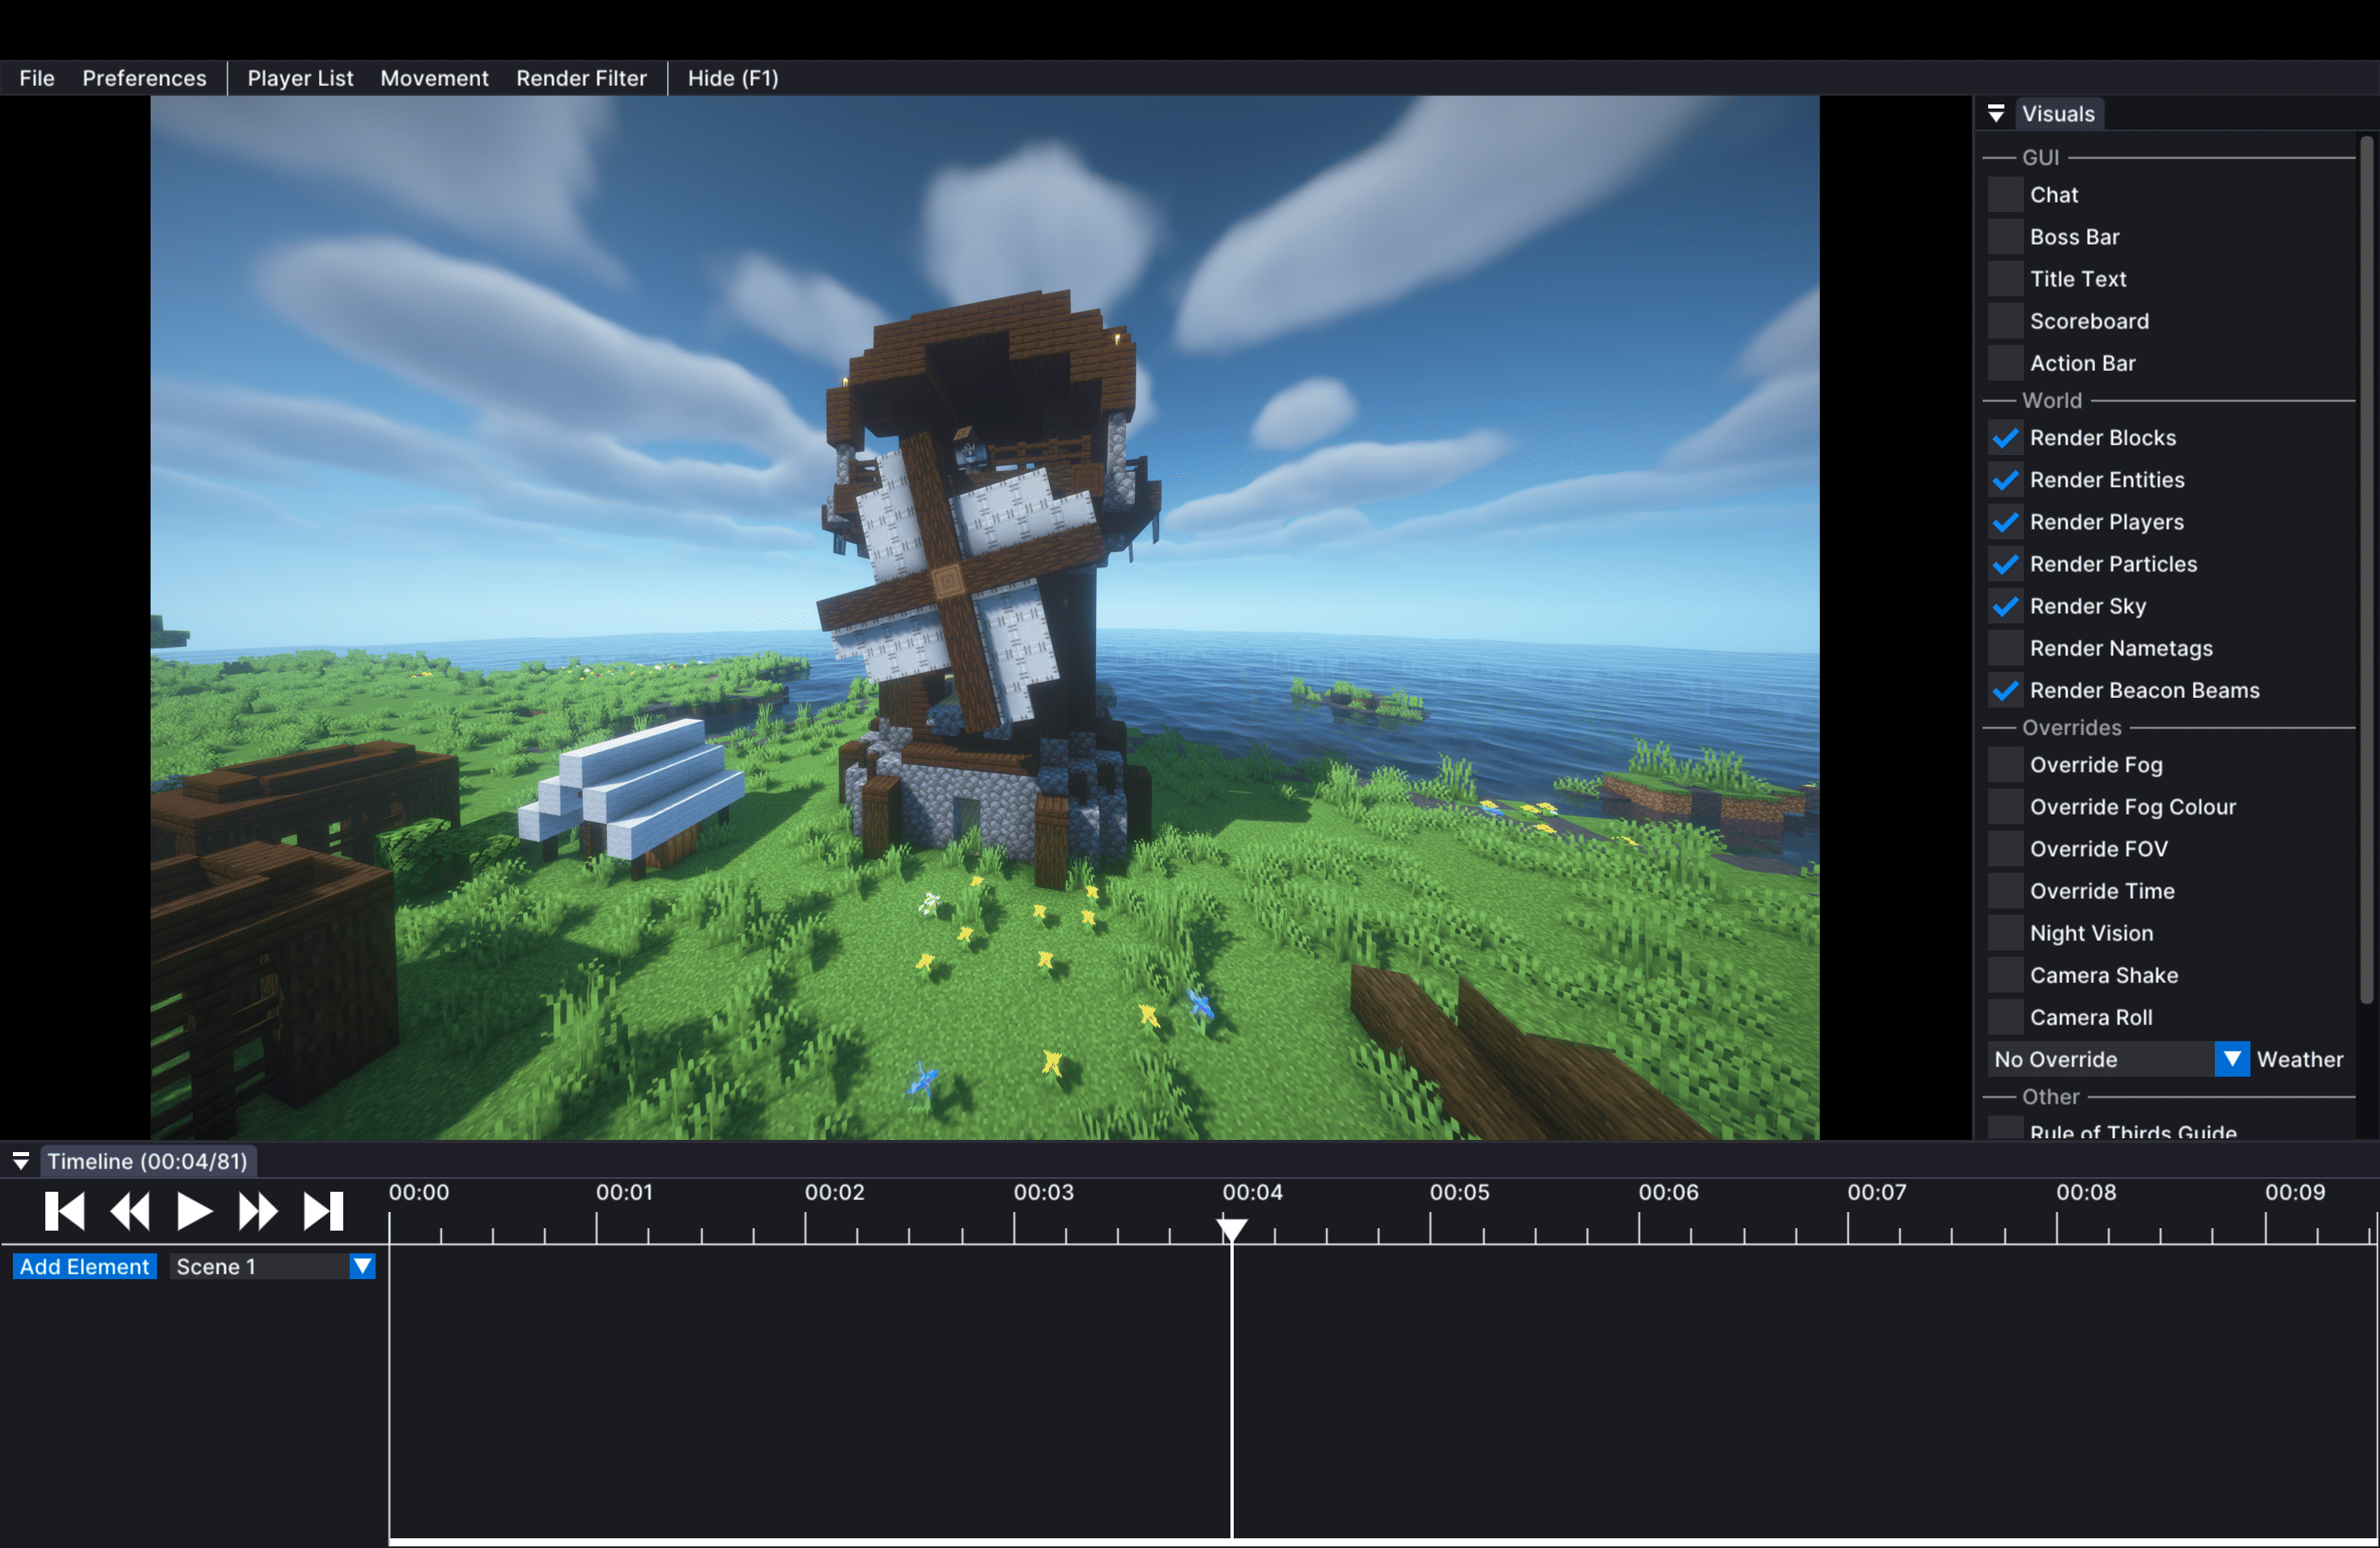Viewport: 2380px width, 1548px height.
Task: Select the Visuals tab
Action: tap(2058, 114)
